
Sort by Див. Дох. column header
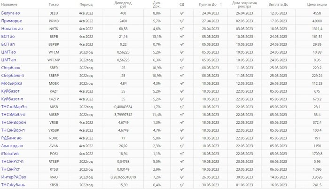(x=157, y=4)
